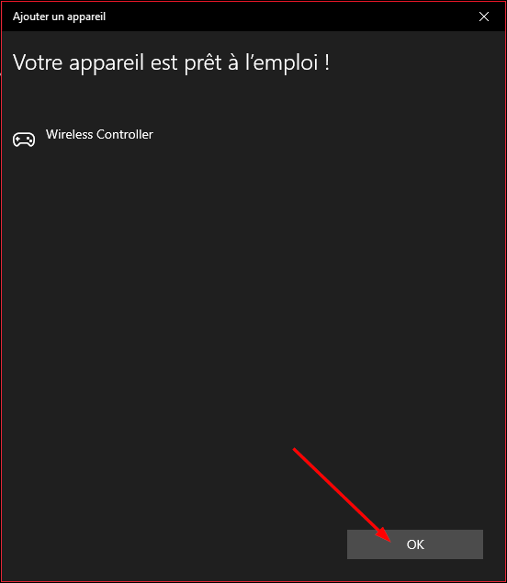Click the word Controller in device label
The image size is (507, 583).
[125, 134]
